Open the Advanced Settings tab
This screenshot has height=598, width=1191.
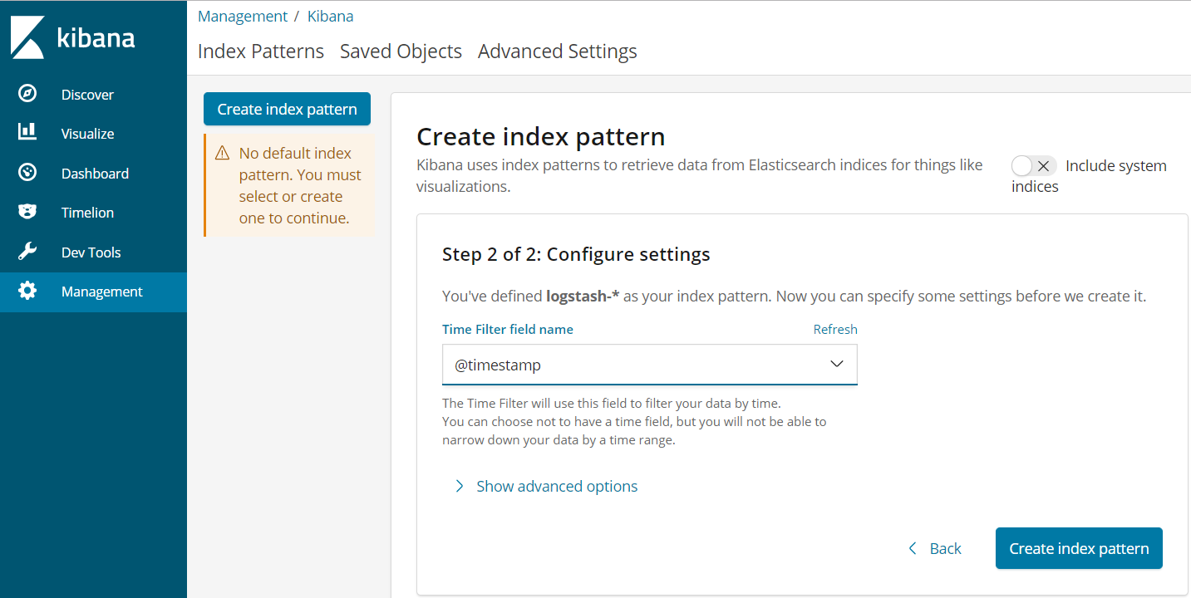(557, 51)
